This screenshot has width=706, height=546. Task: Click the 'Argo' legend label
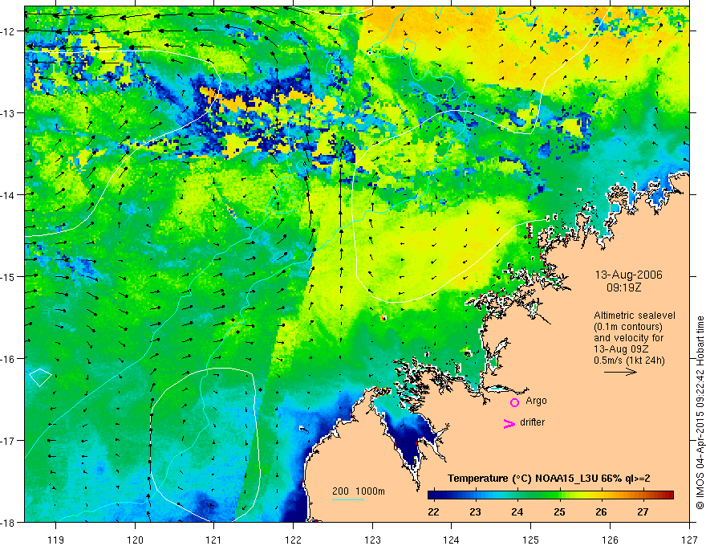point(536,401)
